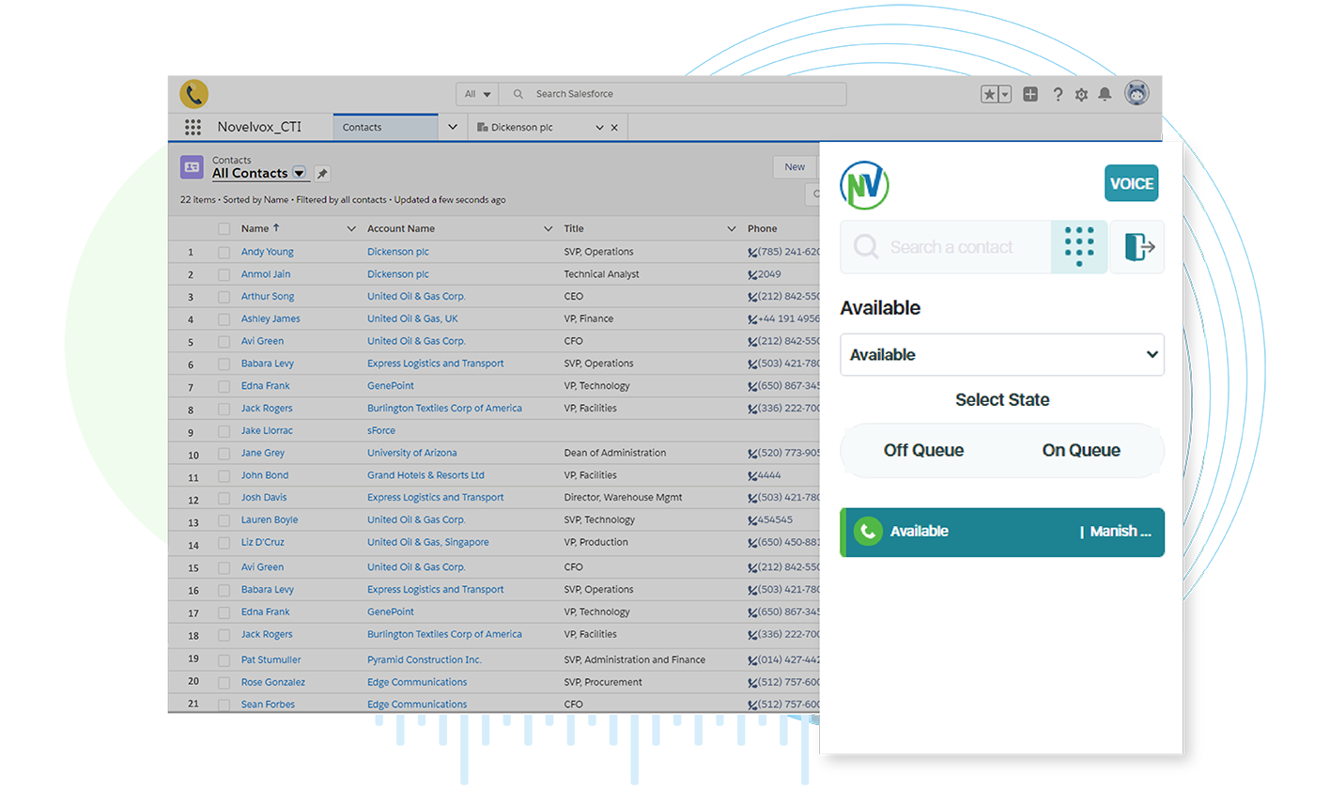Click magnifier icon in contact search
The height and width of the screenshot is (790, 1330).
click(x=866, y=247)
